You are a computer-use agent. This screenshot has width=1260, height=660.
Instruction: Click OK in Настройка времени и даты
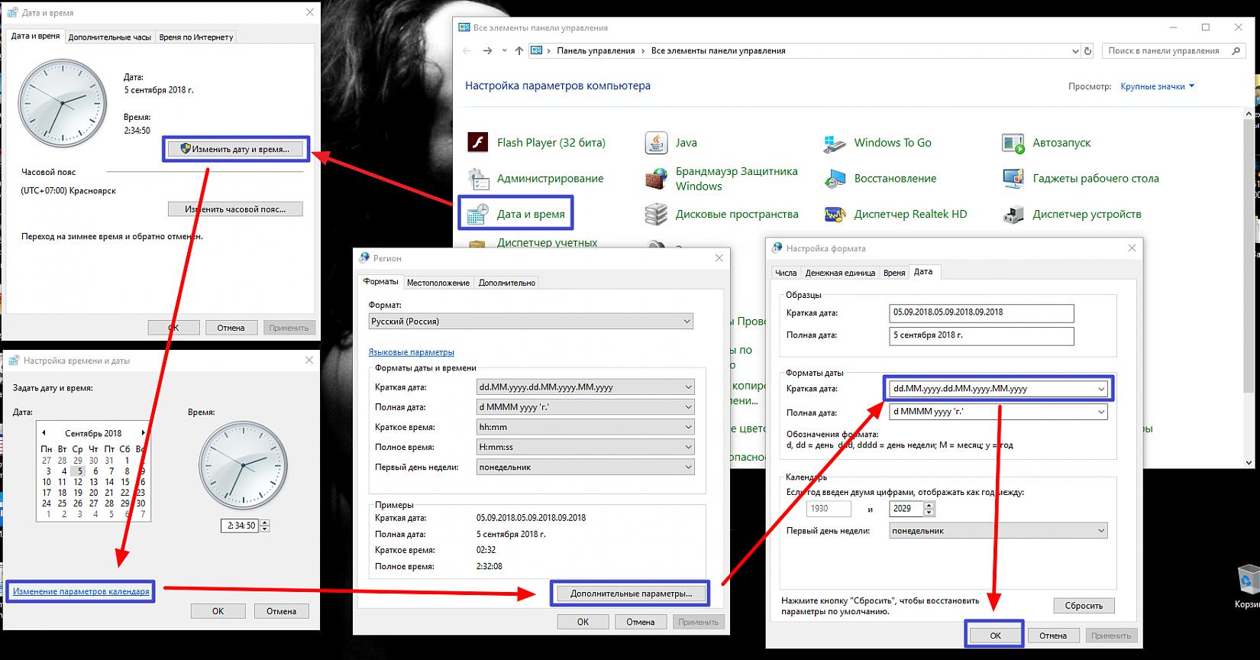click(x=218, y=611)
